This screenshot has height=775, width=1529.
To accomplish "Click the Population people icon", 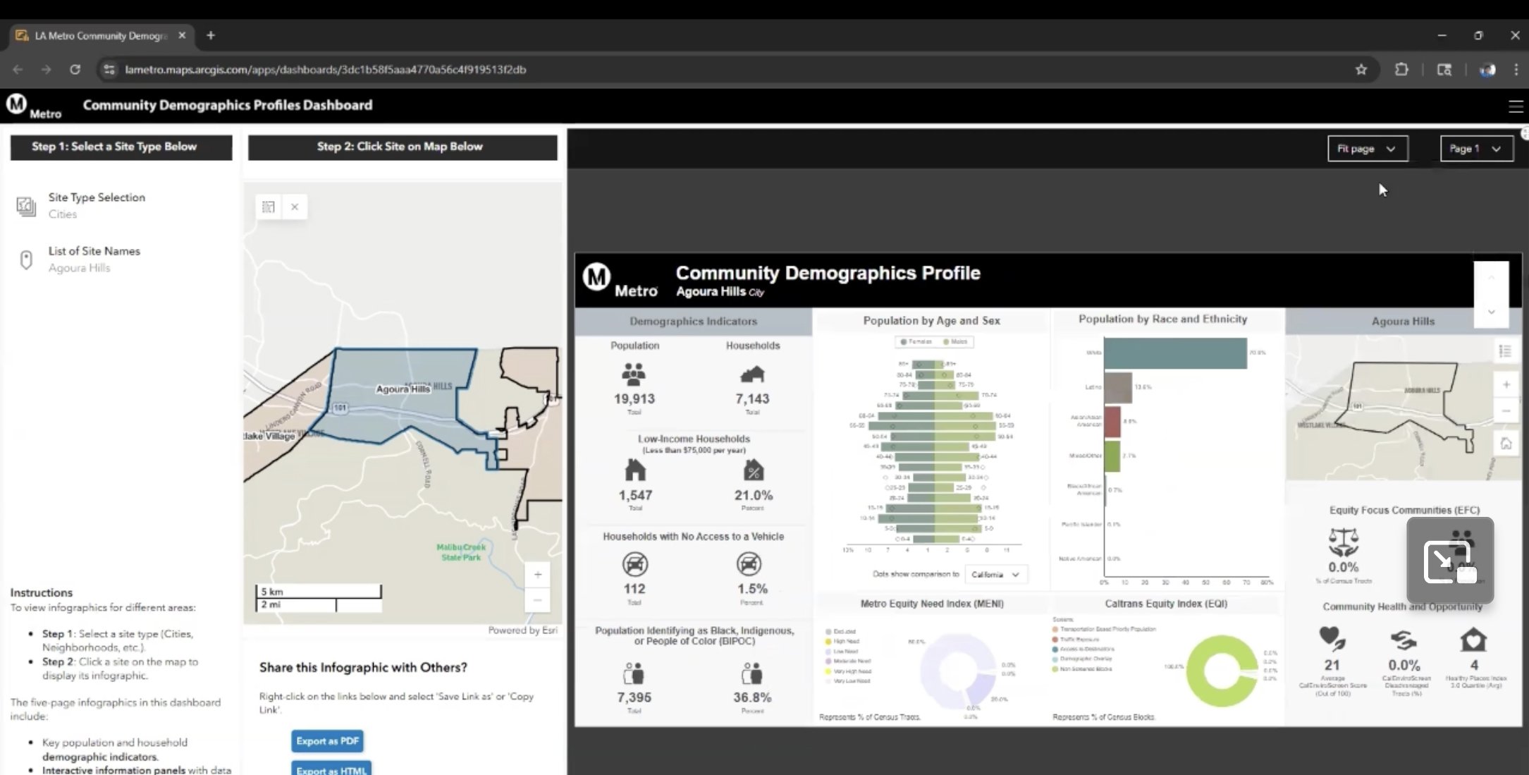I will [x=634, y=374].
